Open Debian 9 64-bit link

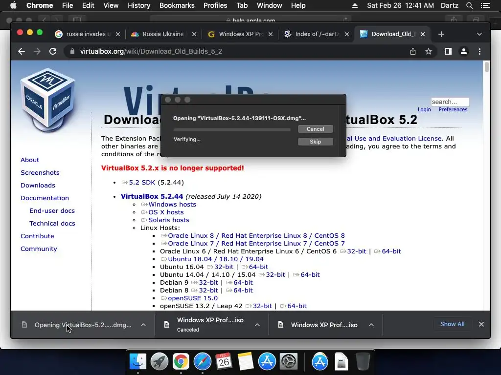click(243, 283)
